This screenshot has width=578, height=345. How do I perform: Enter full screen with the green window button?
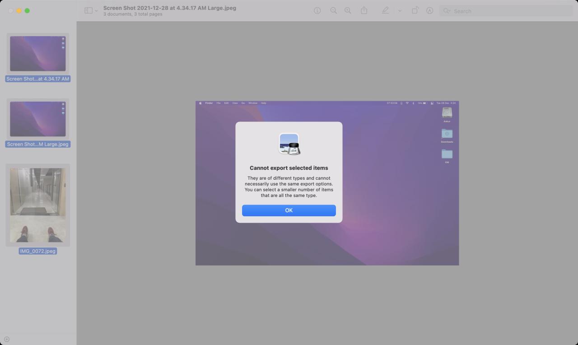coord(27,10)
